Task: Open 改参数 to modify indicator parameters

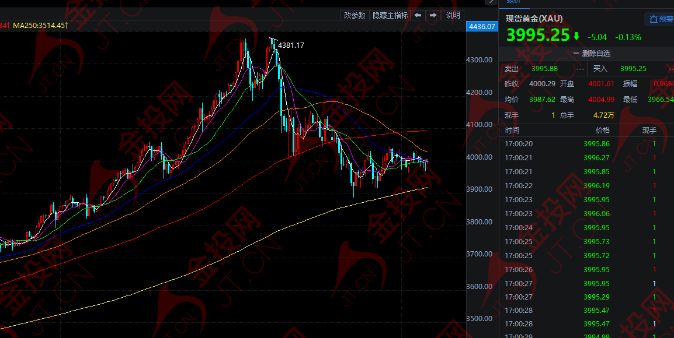Action: [x=355, y=15]
